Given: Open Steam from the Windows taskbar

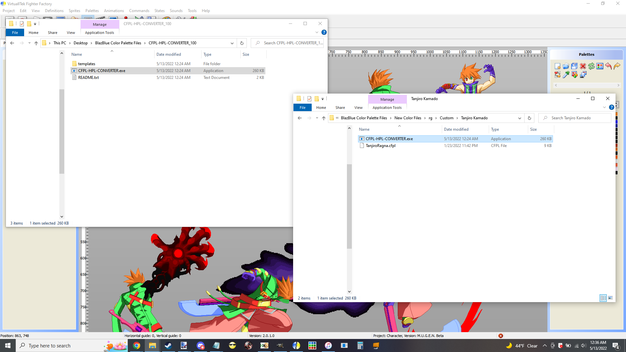Looking at the screenshot, I should point(168,345).
